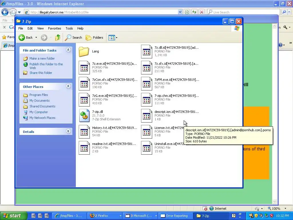Select the descript.ion.id file icon
This screenshot has width=293, height=220.
[x=146, y=116]
